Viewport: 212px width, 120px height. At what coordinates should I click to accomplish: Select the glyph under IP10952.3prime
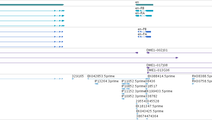coord(123,99)
